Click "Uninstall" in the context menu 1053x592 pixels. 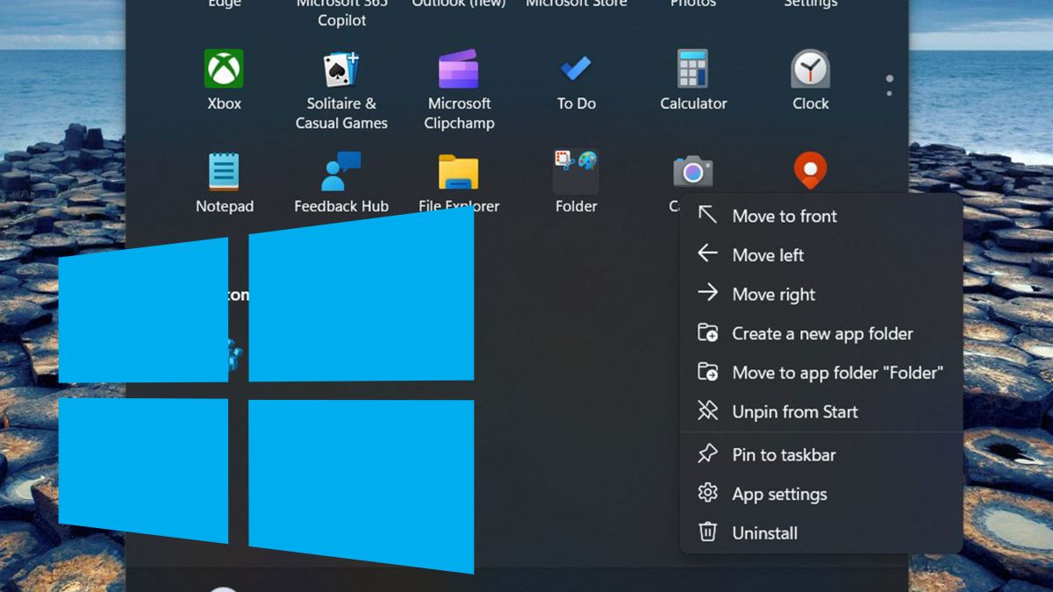pyautogui.click(x=765, y=532)
